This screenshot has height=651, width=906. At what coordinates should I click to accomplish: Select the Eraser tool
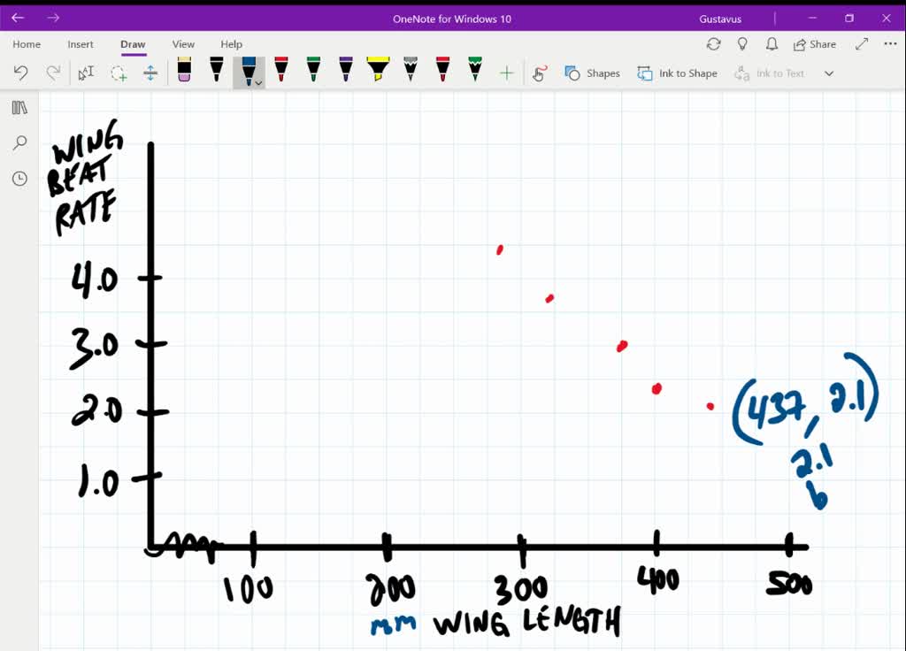pos(183,73)
